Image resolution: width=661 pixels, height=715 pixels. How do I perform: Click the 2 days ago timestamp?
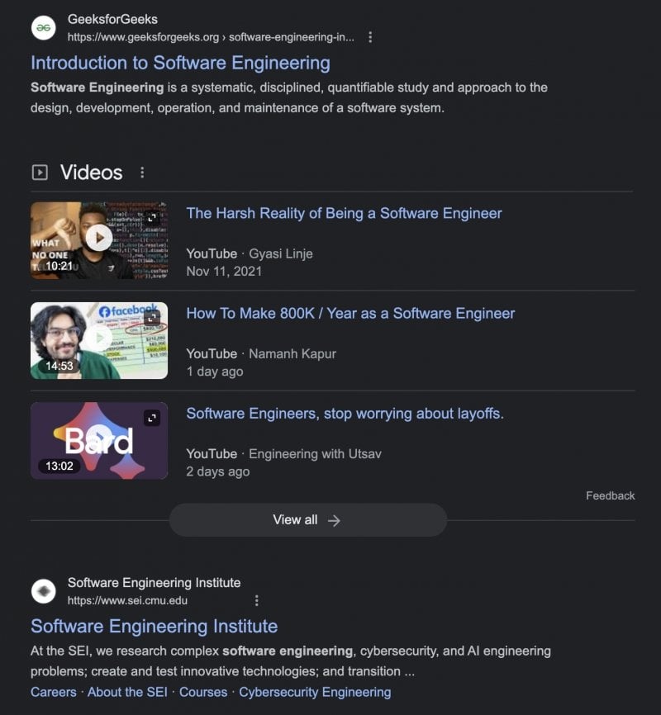click(x=218, y=471)
